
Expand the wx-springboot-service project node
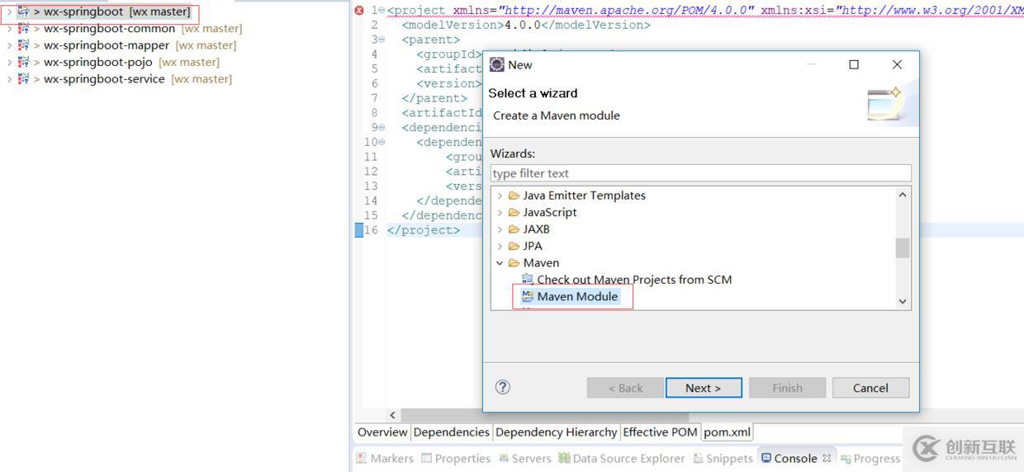(9, 79)
